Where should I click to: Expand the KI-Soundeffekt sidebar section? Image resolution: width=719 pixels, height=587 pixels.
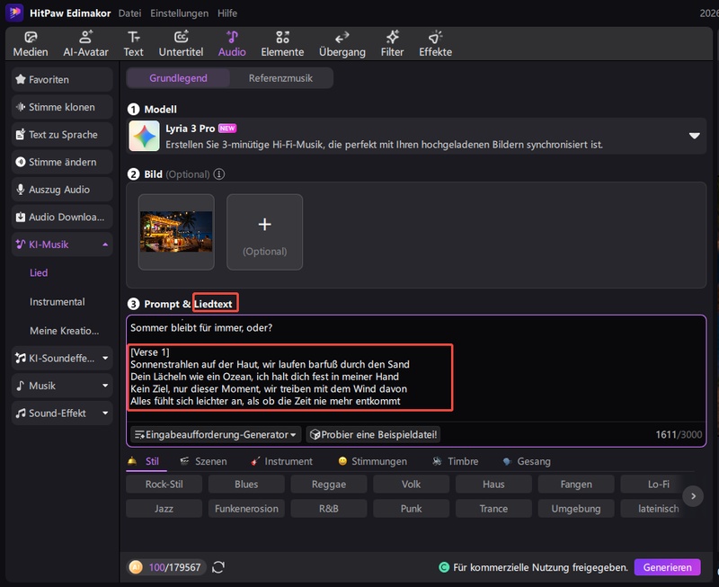click(105, 358)
